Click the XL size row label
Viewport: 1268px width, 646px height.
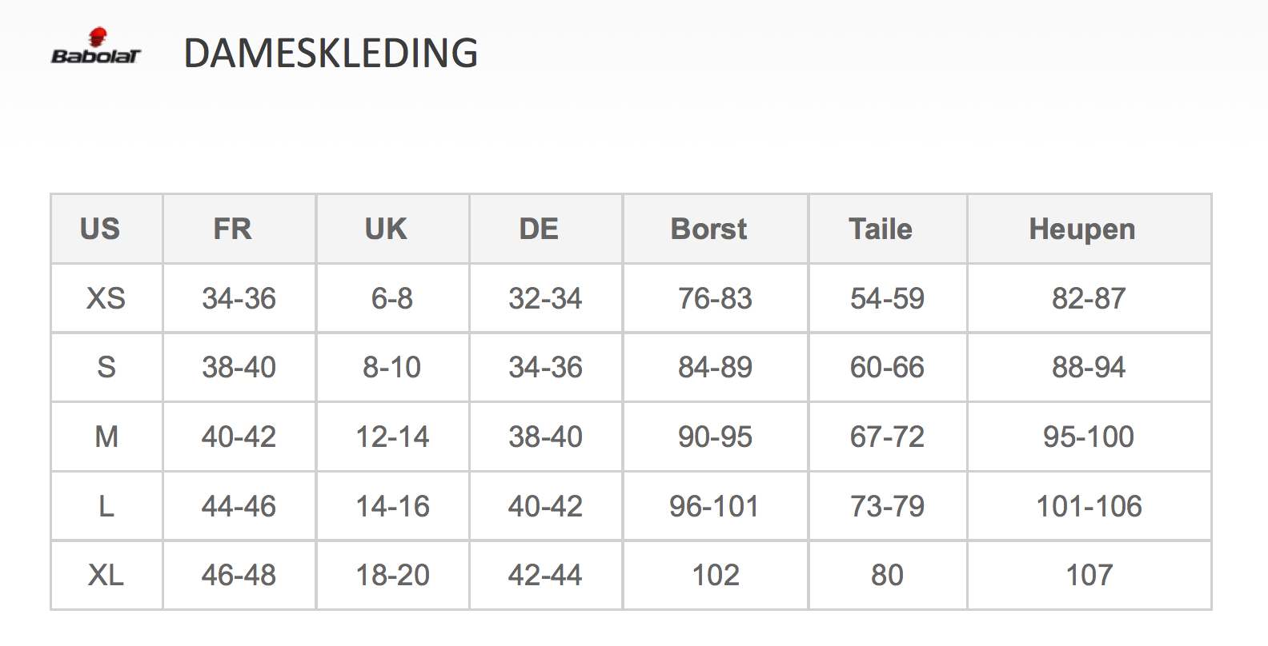(x=106, y=576)
